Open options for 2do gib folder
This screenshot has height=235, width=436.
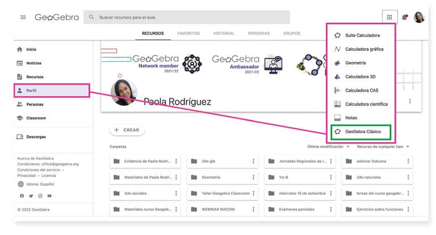(x=253, y=161)
